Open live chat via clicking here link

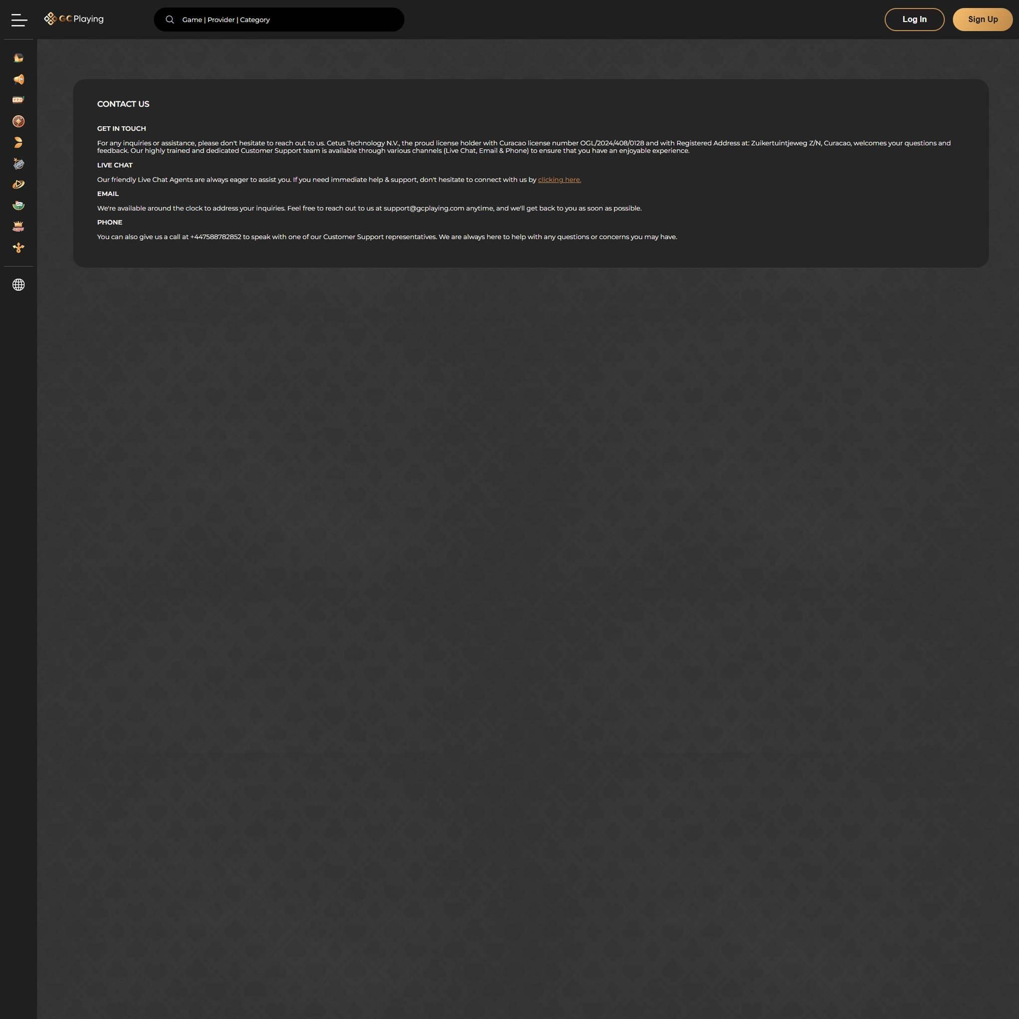point(559,180)
